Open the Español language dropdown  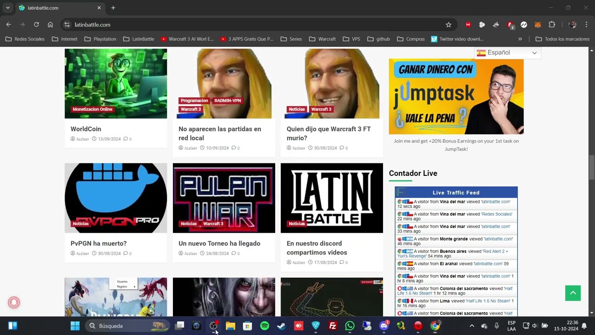[x=508, y=53]
